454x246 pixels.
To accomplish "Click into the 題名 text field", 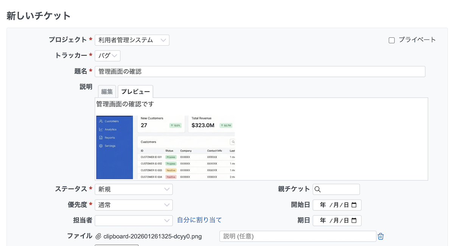I will pos(260,72).
